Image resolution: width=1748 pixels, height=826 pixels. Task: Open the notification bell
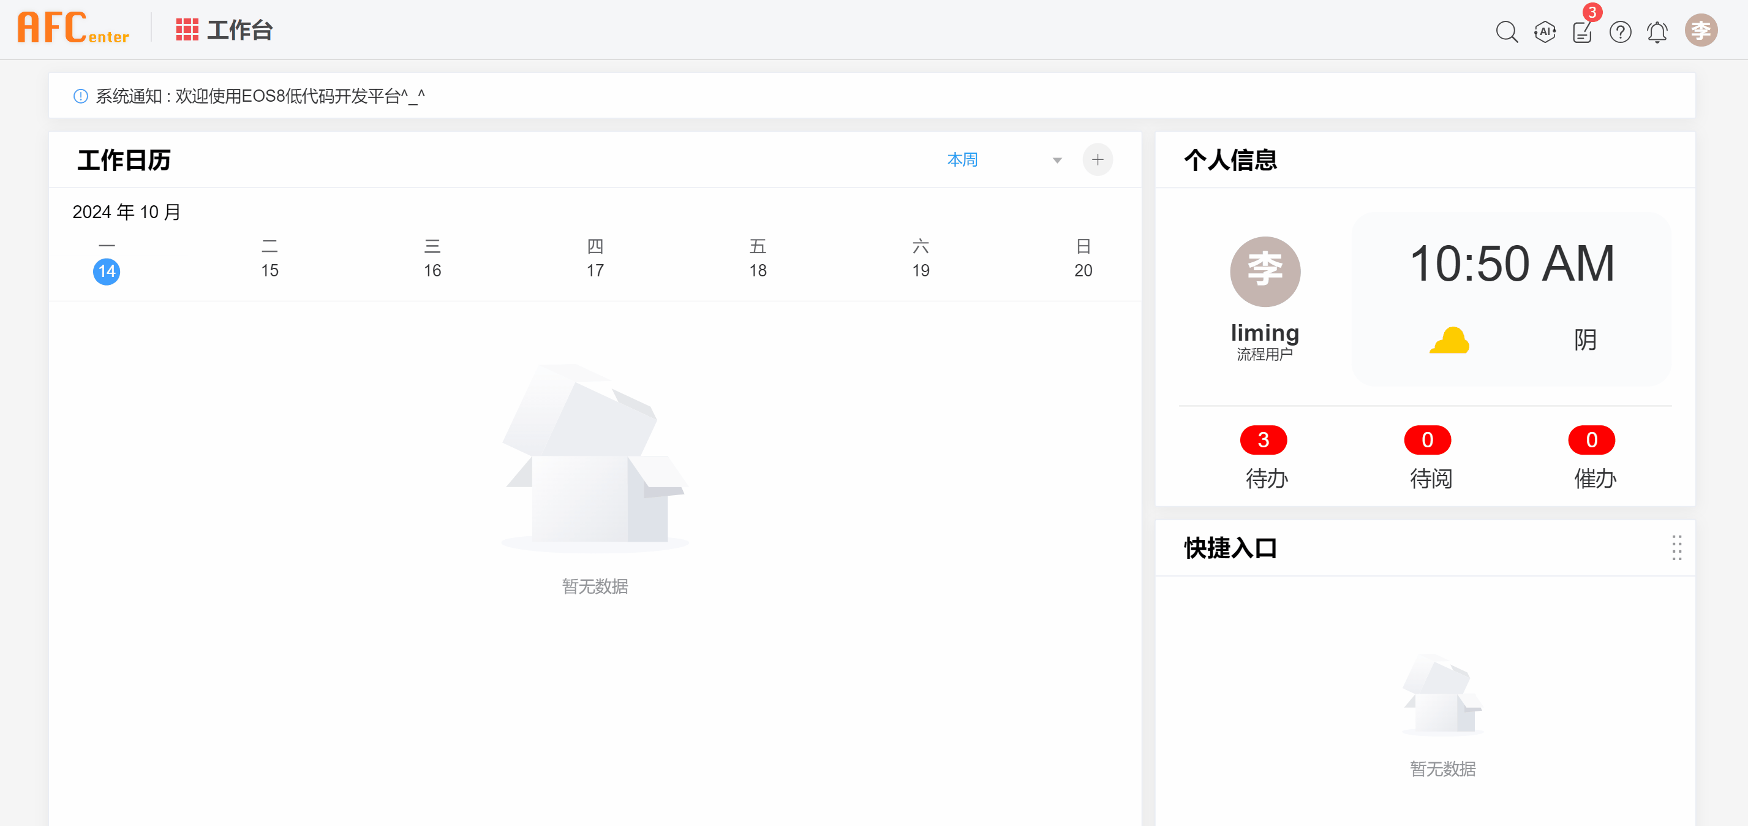tap(1657, 31)
